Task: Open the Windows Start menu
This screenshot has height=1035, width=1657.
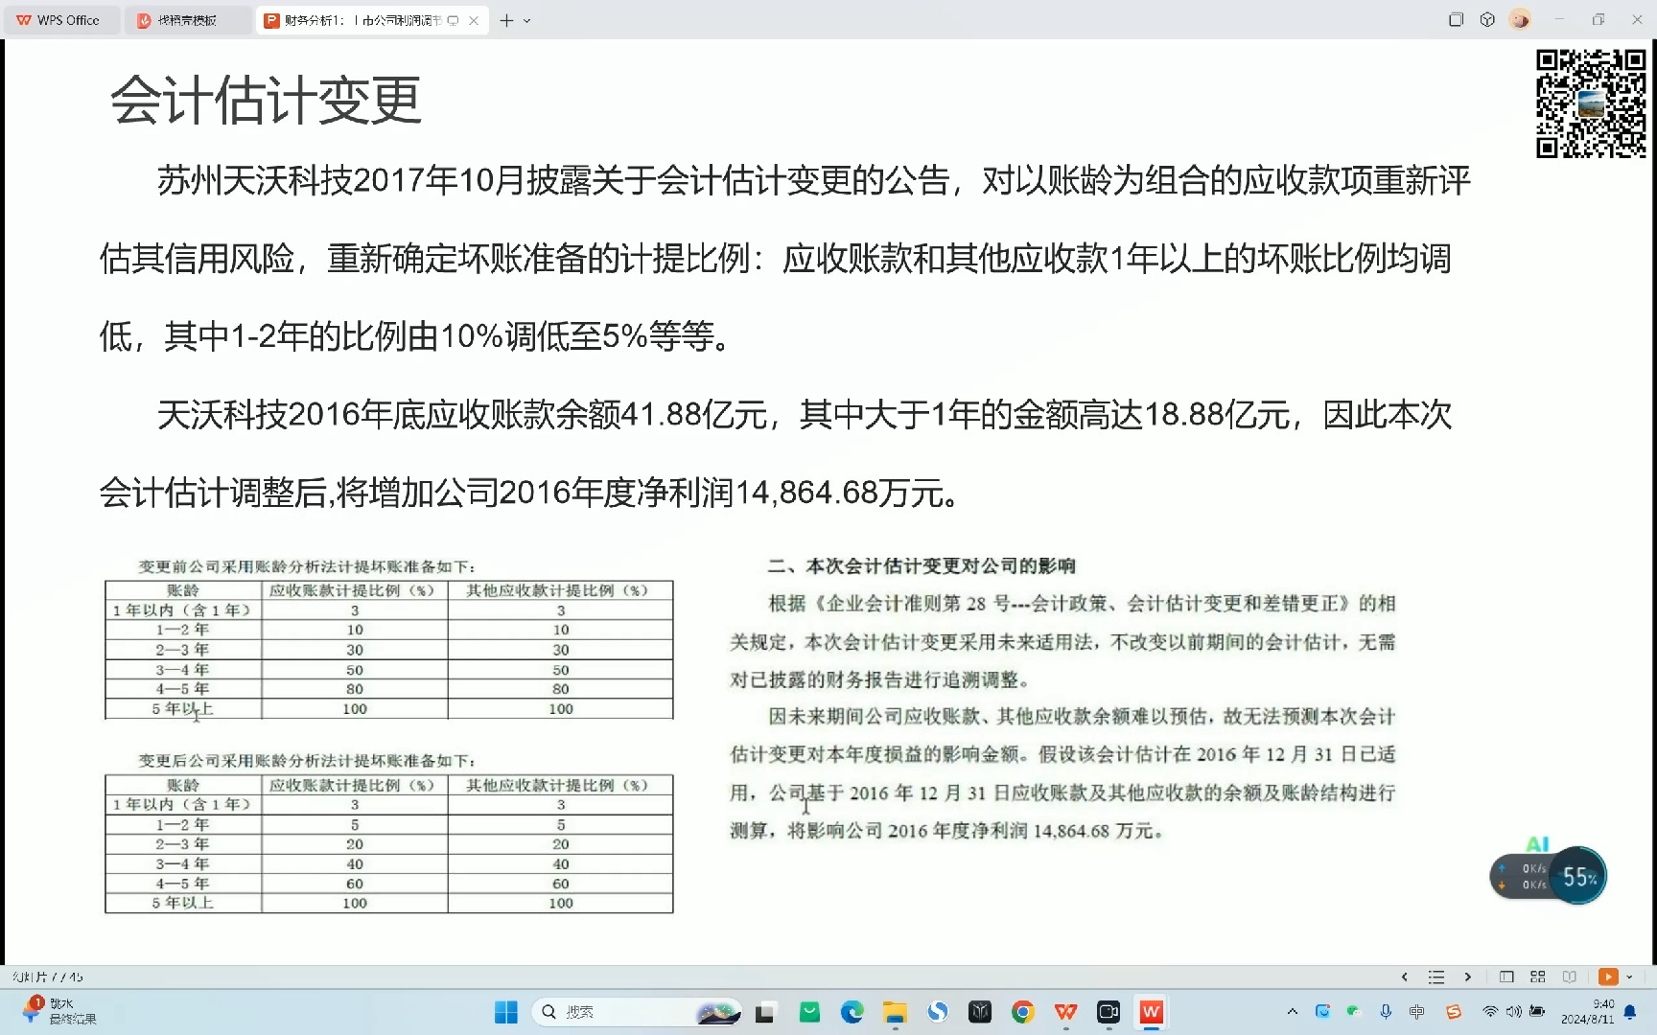Action: 505,1012
